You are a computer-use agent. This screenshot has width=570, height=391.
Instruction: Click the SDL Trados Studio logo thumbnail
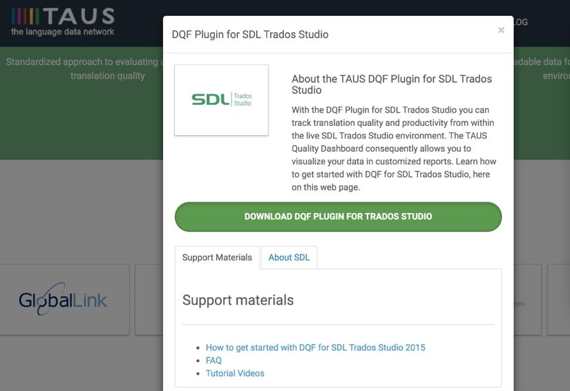pyautogui.click(x=221, y=100)
